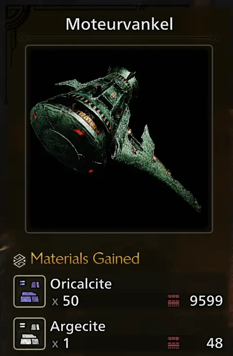Click the Moteurvankel weapon title

pos(119,24)
